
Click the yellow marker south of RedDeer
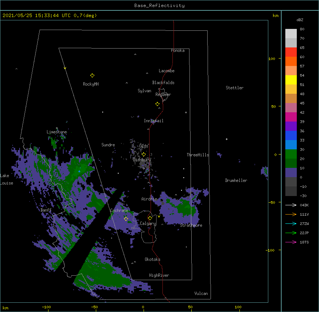[x=158, y=104]
